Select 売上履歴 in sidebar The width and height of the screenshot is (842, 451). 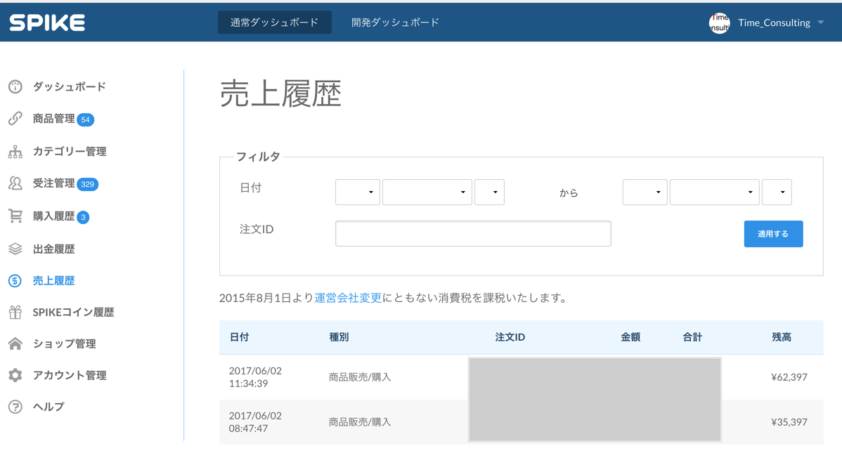53,281
